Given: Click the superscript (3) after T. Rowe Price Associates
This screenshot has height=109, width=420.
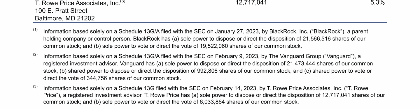Looking at the screenshot, I should point(123,2).
